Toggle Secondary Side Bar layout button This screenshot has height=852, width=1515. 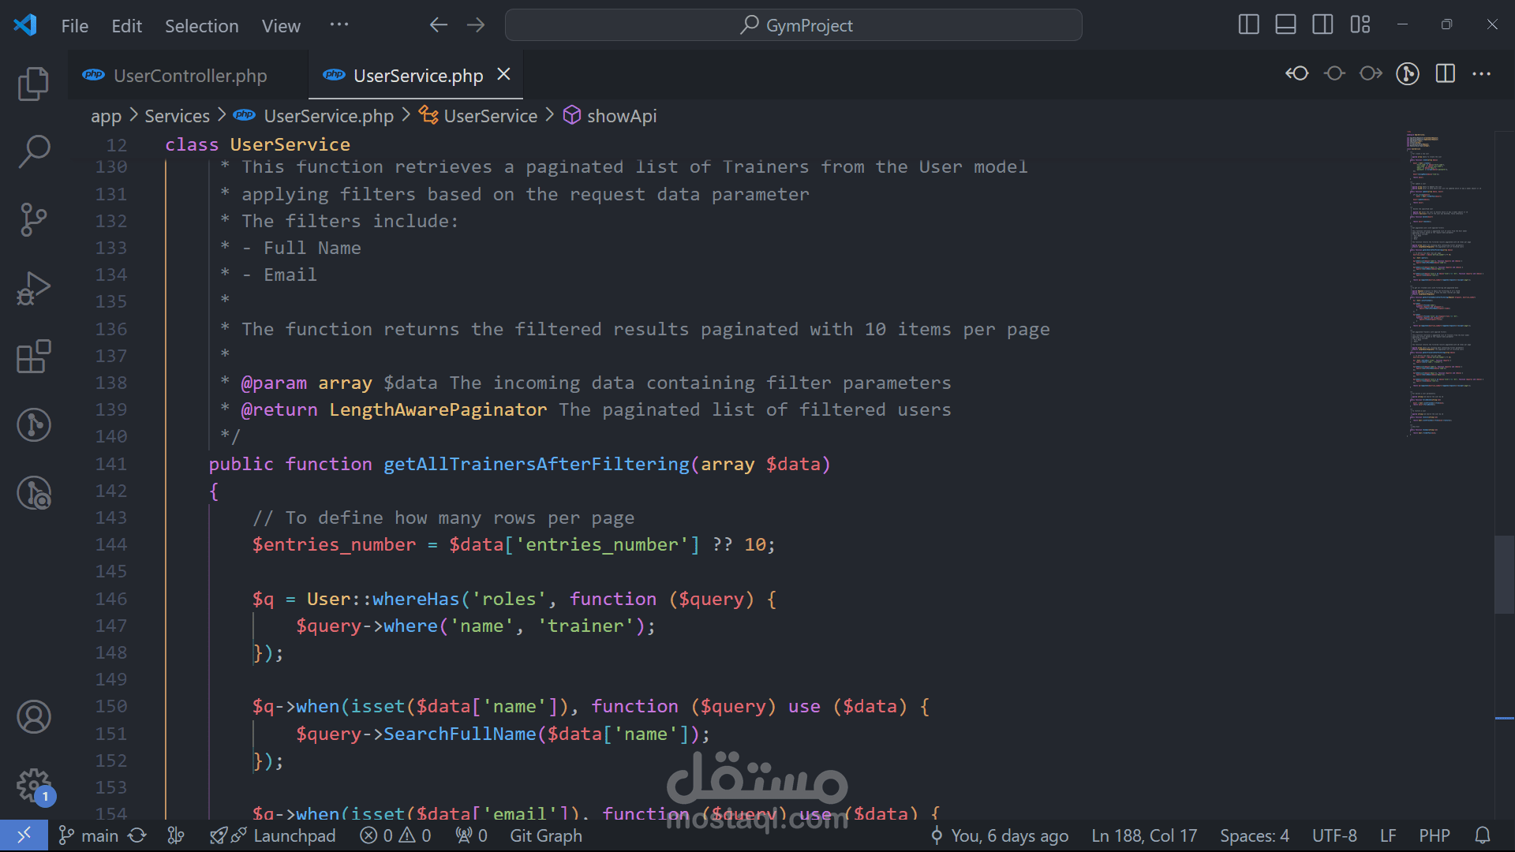click(x=1322, y=25)
